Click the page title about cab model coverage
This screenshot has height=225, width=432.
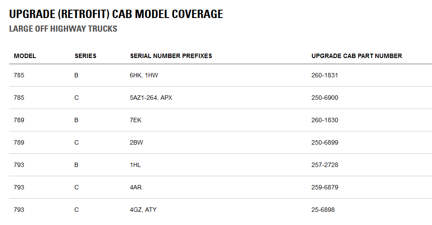pos(116,14)
